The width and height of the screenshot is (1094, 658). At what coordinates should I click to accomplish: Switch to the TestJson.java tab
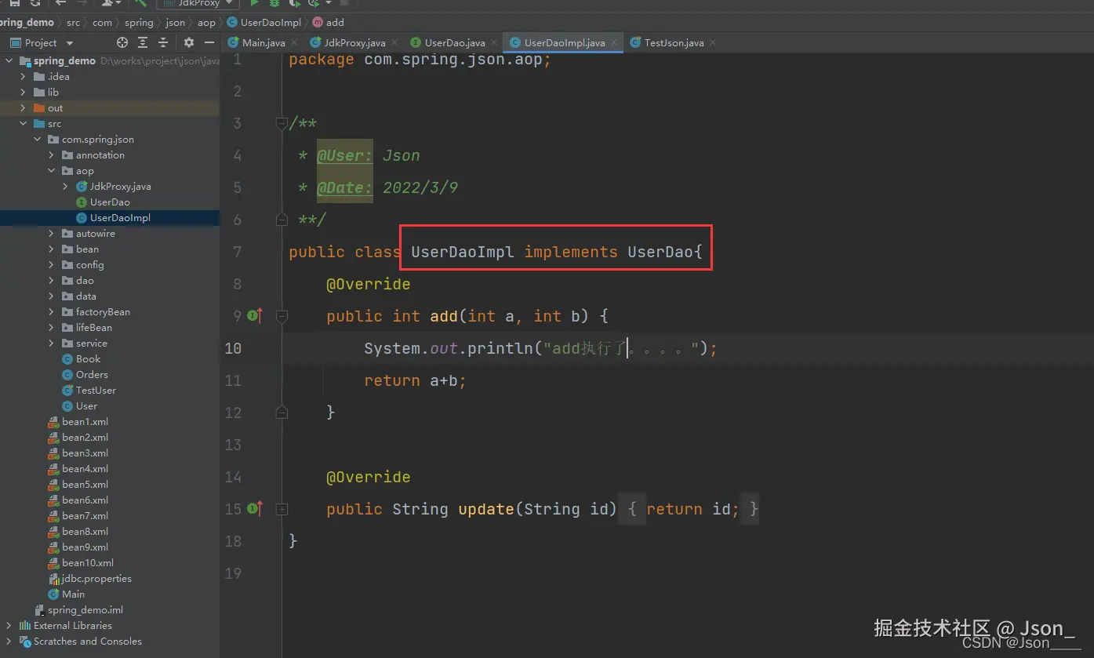(x=674, y=43)
